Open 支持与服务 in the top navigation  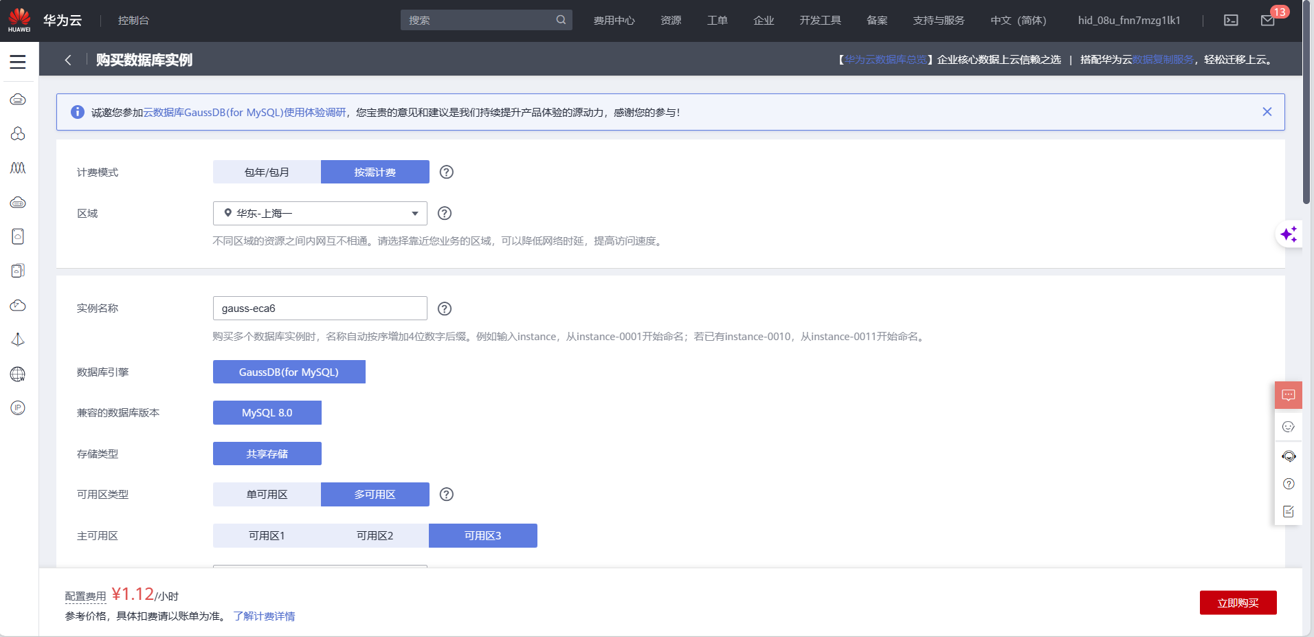[939, 20]
